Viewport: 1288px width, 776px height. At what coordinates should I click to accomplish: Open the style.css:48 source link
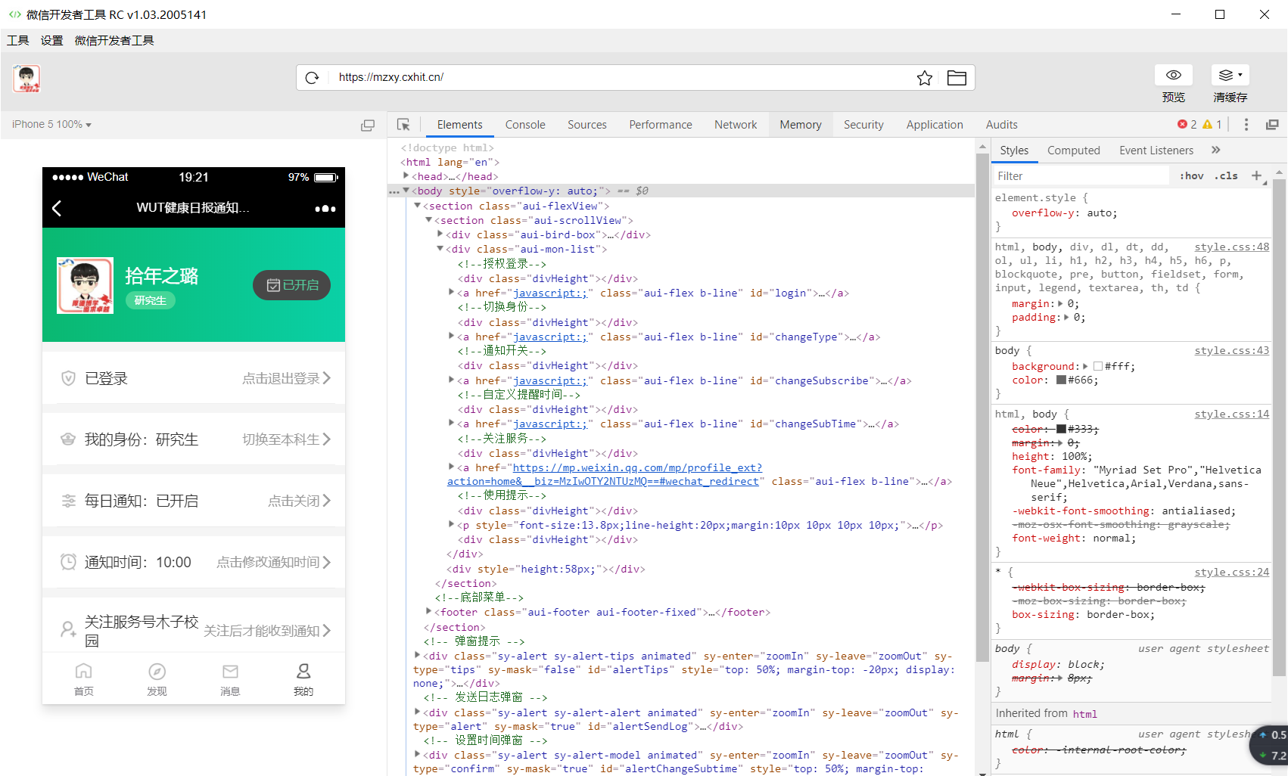point(1231,247)
